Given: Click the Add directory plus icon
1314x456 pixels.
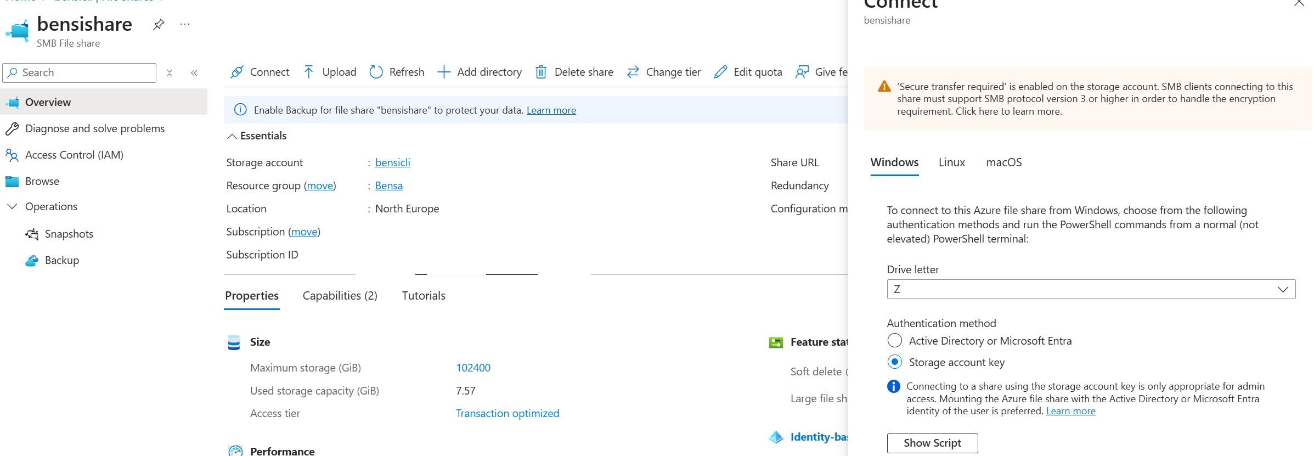Looking at the screenshot, I should pos(444,72).
